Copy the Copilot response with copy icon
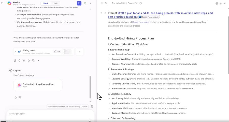The width and height of the screenshot is (229, 122). click(x=19, y=60)
